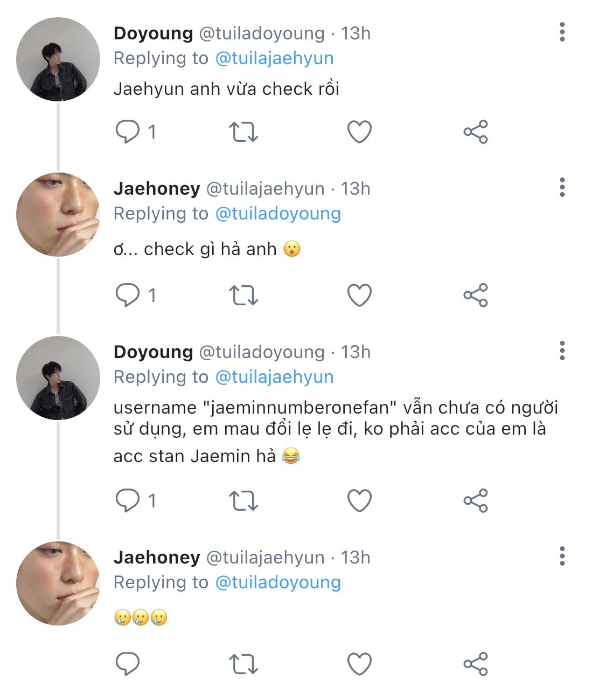The width and height of the screenshot is (606, 687).
Task: Open more options on Doyoung's username tweet
Action: point(562,351)
